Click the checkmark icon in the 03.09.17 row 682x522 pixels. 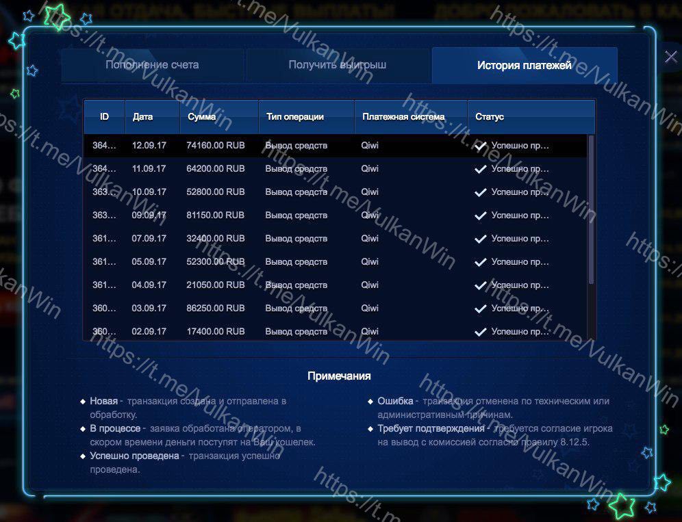pyautogui.click(x=480, y=309)
